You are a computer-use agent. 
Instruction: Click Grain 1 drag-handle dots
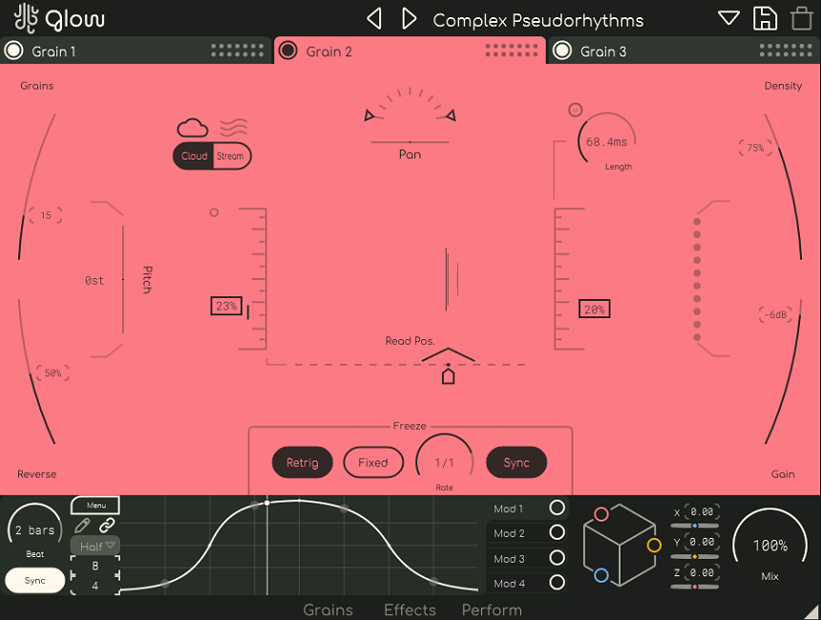click(x=237, y=51)
